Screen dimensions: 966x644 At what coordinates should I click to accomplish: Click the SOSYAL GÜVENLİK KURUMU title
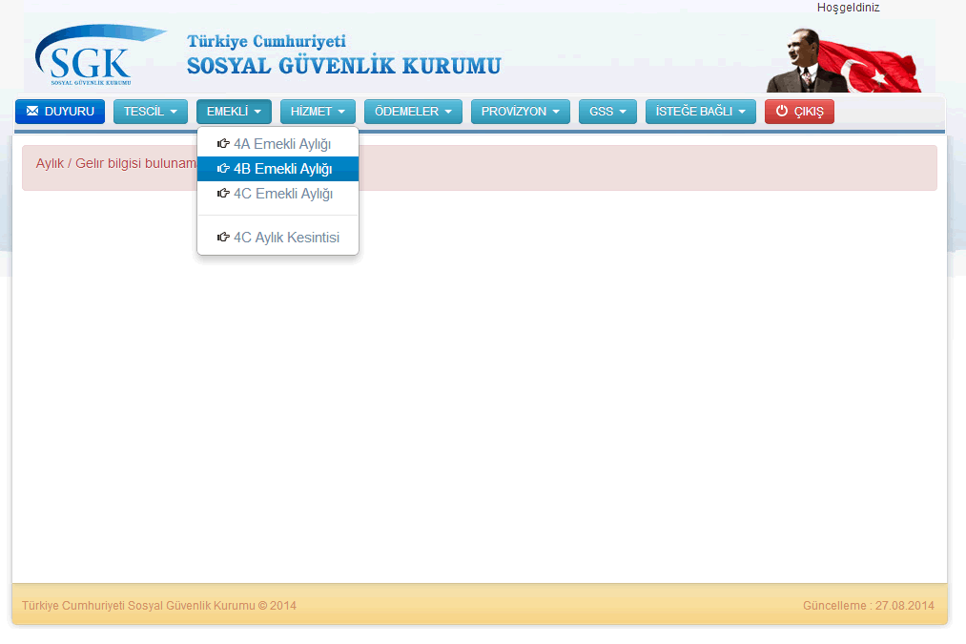click(x=343, y=65)
